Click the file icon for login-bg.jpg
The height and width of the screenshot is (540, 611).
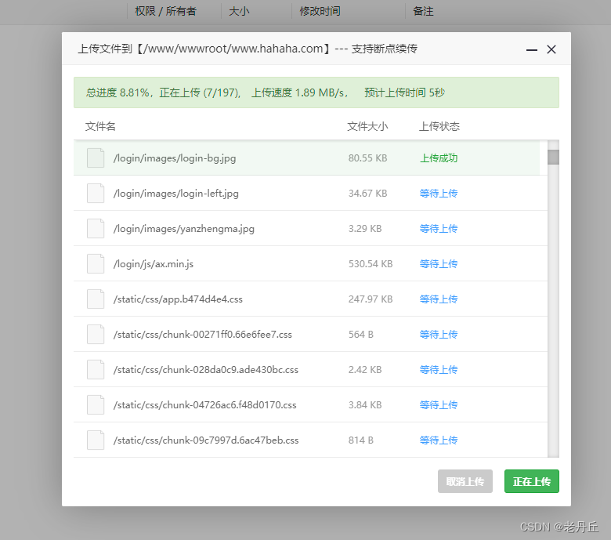(x=96, y=158)
